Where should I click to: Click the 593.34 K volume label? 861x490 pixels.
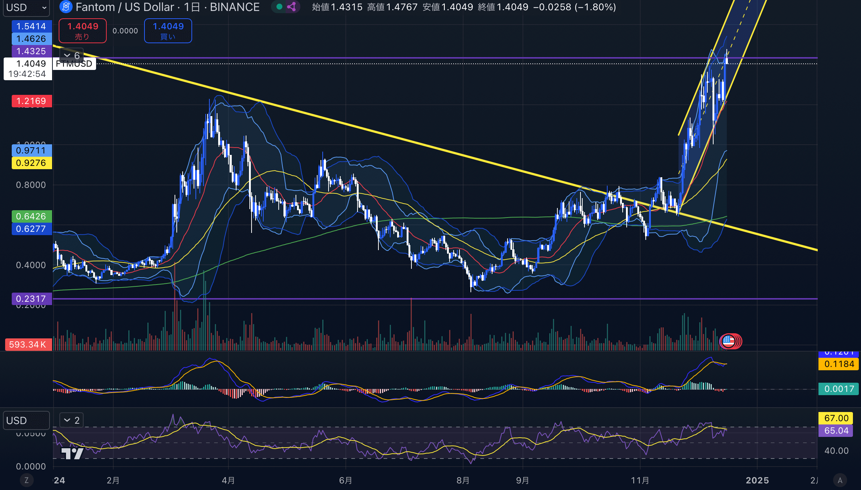tap(28, 345)
